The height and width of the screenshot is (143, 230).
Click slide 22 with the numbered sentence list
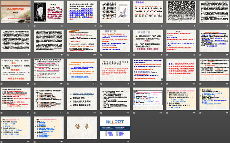[x=15, y=98]
